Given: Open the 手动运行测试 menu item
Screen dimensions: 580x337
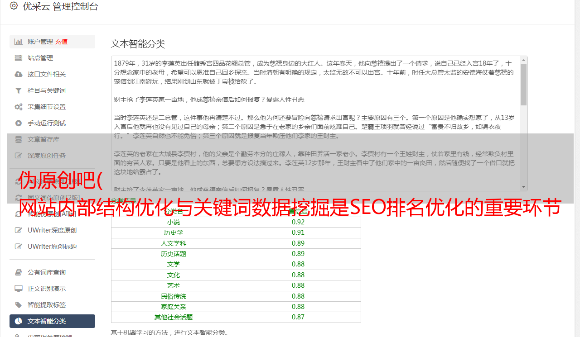Looking at the screenshot, I should click(52, 123).
